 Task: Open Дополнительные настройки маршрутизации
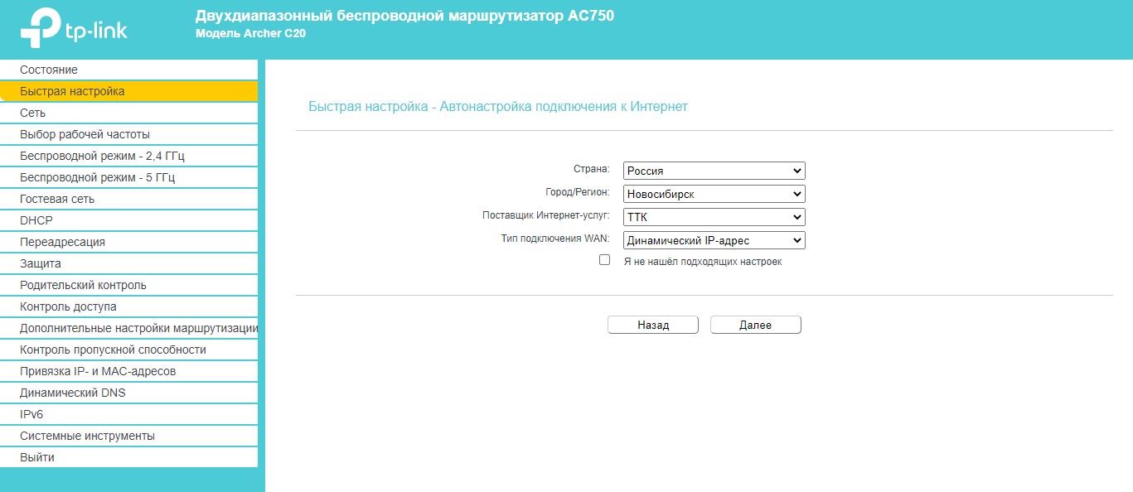[x=128, y=328]
